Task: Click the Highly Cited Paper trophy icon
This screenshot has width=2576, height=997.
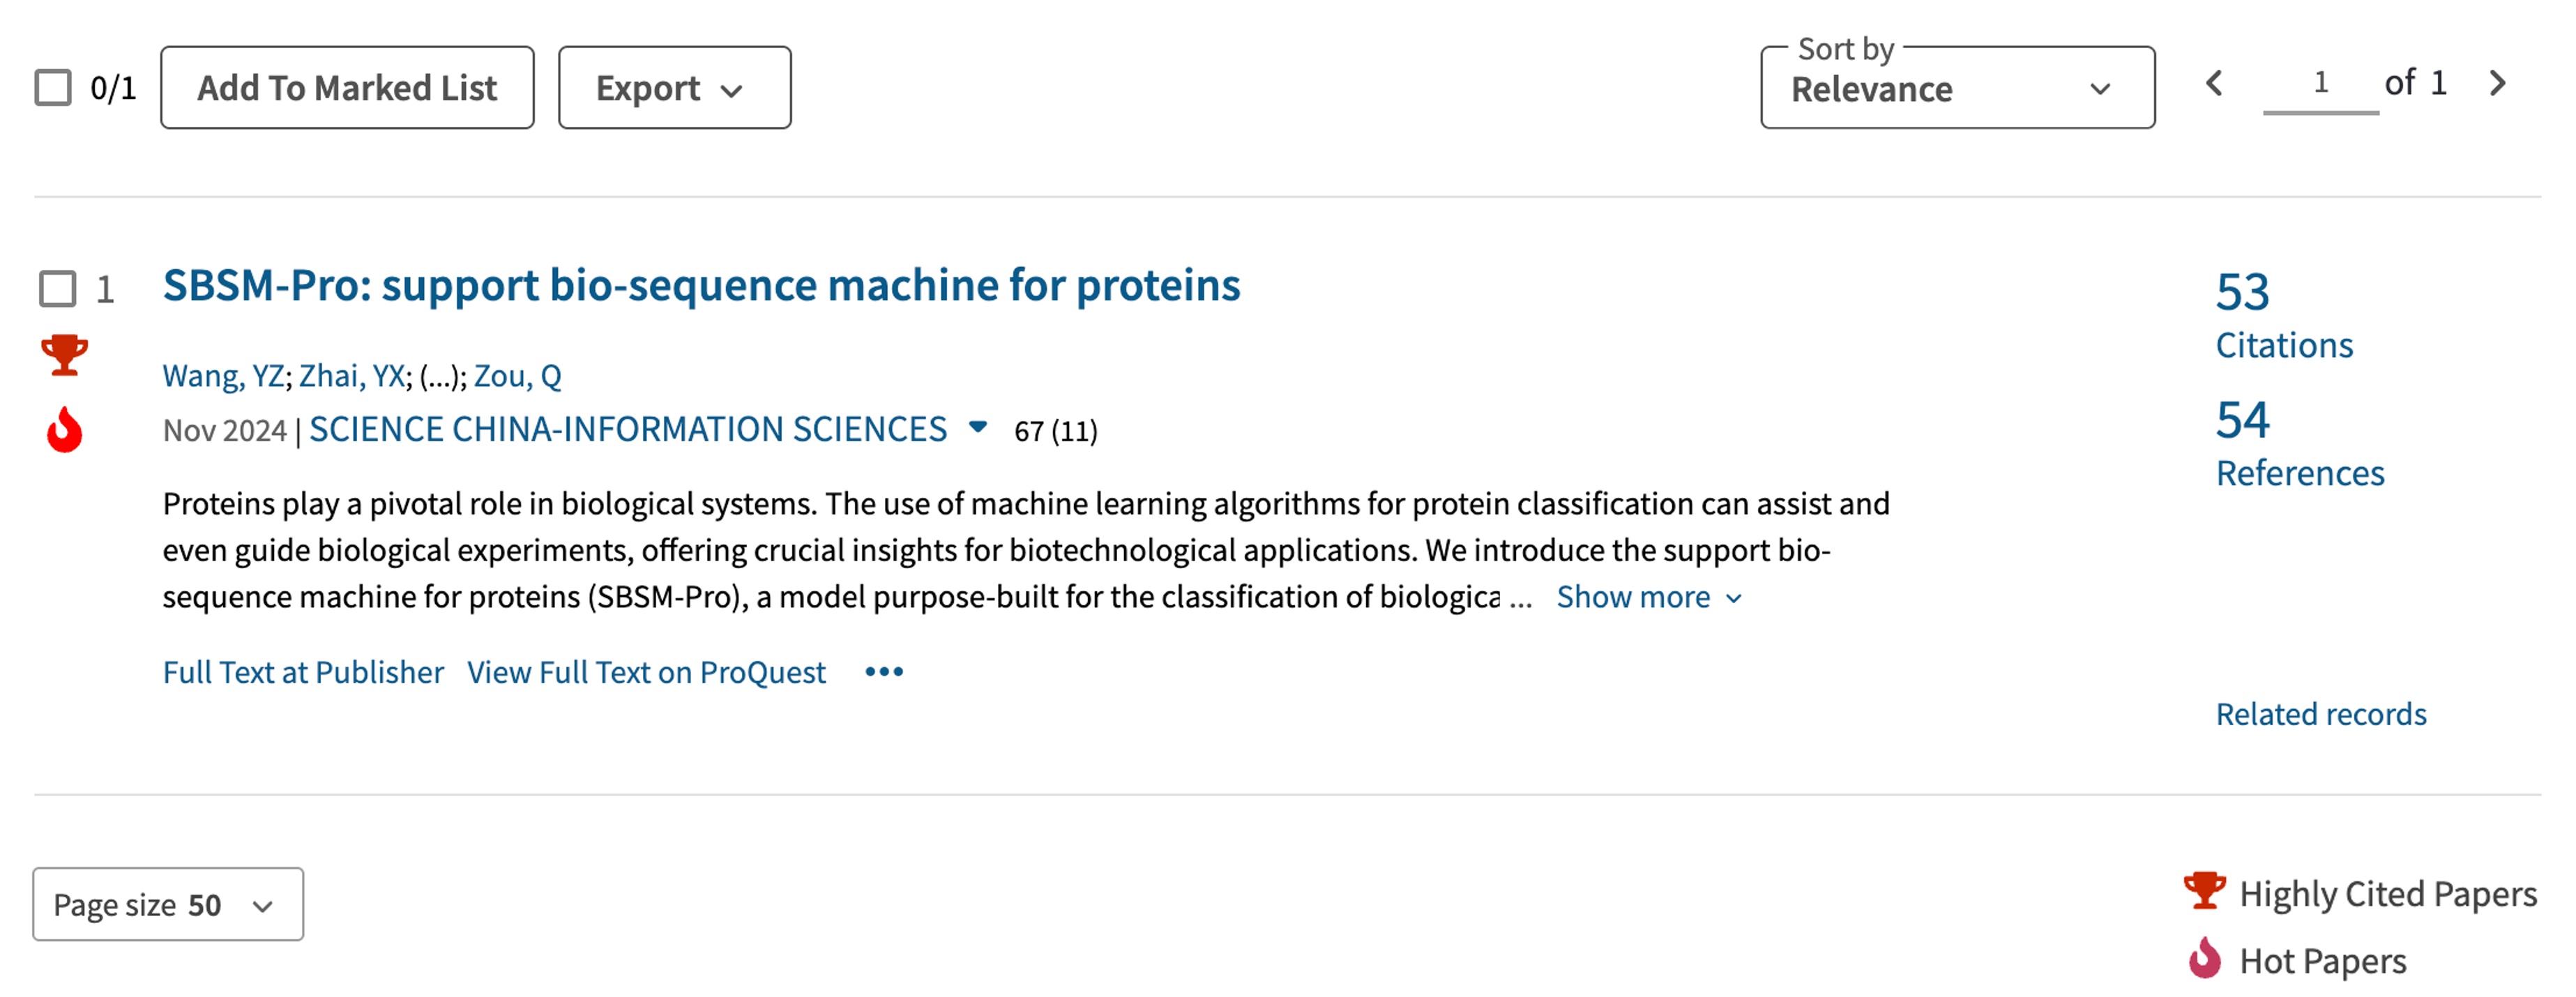Action: pos(64,355)
